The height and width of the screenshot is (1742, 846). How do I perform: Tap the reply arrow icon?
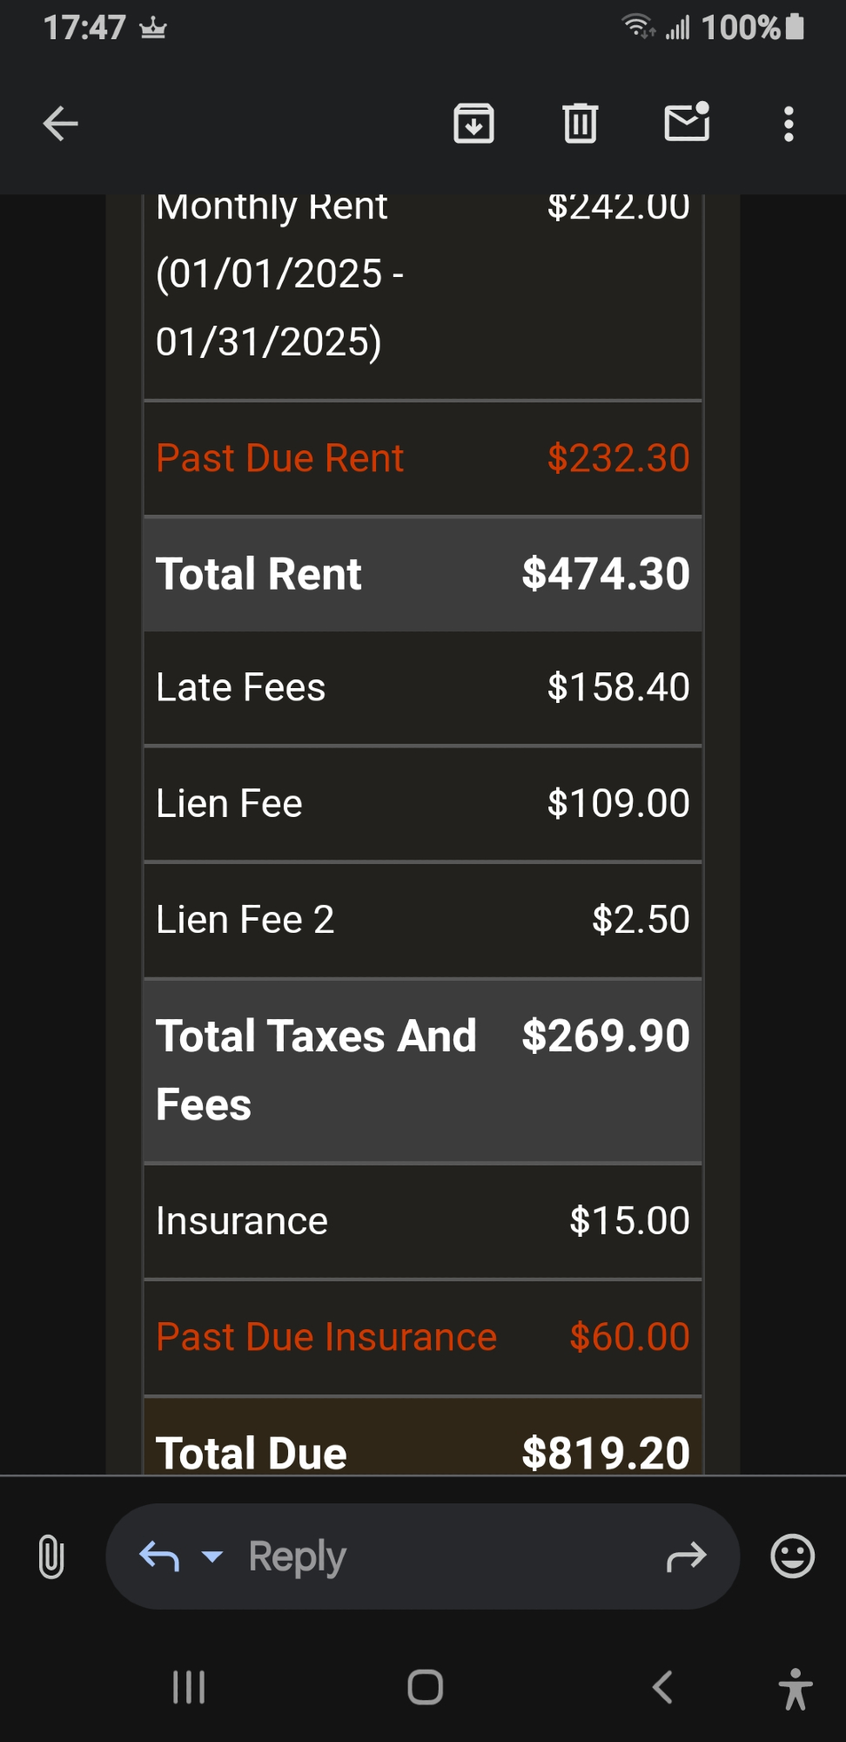[159, 1556]
